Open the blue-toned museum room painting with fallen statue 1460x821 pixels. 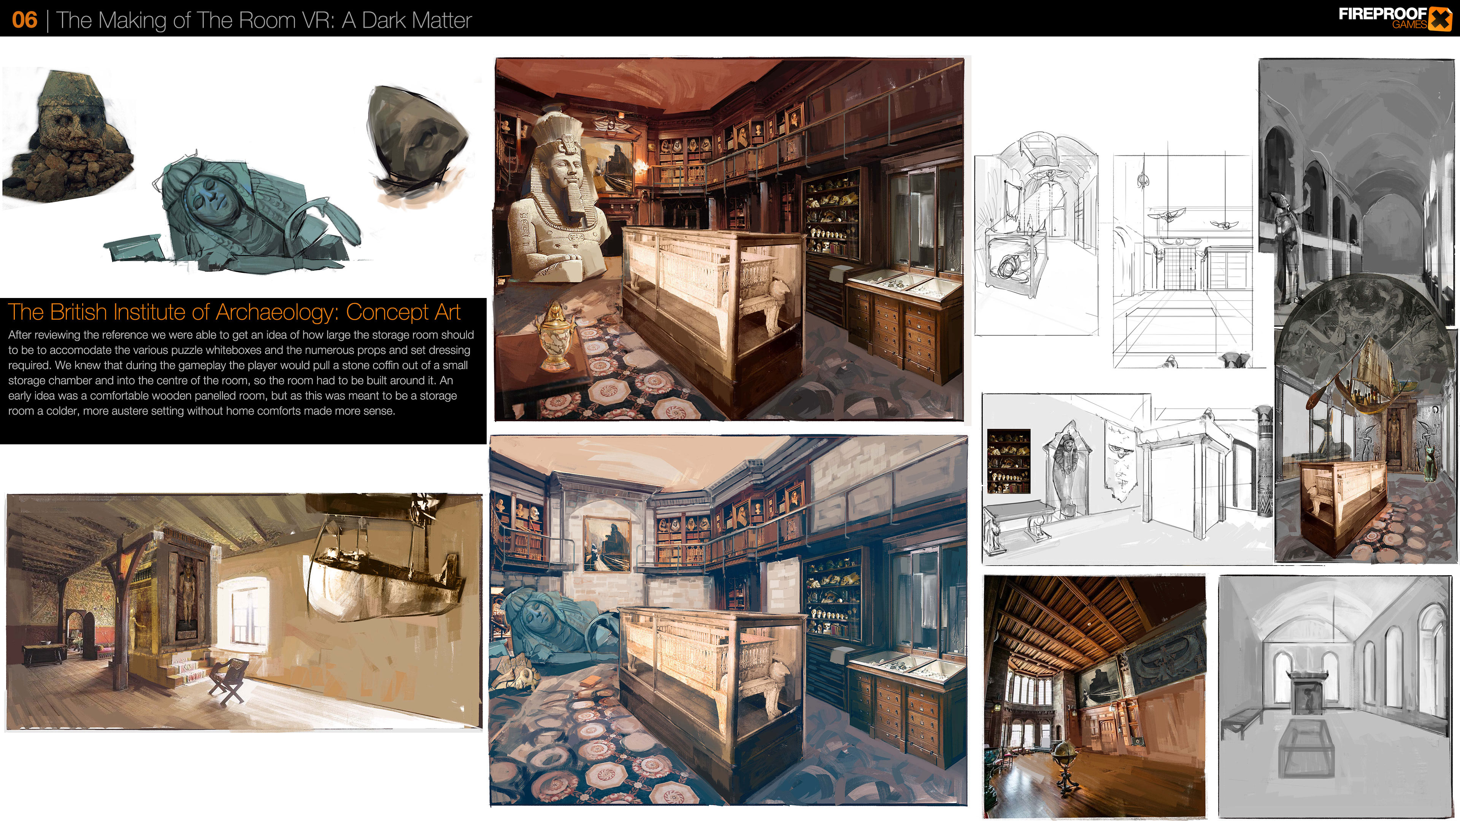coord(729,620)
